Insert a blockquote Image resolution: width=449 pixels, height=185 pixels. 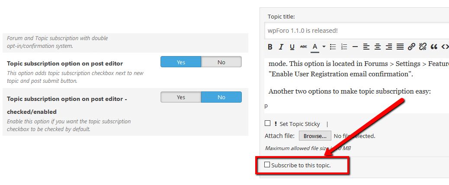click(434, 47)
